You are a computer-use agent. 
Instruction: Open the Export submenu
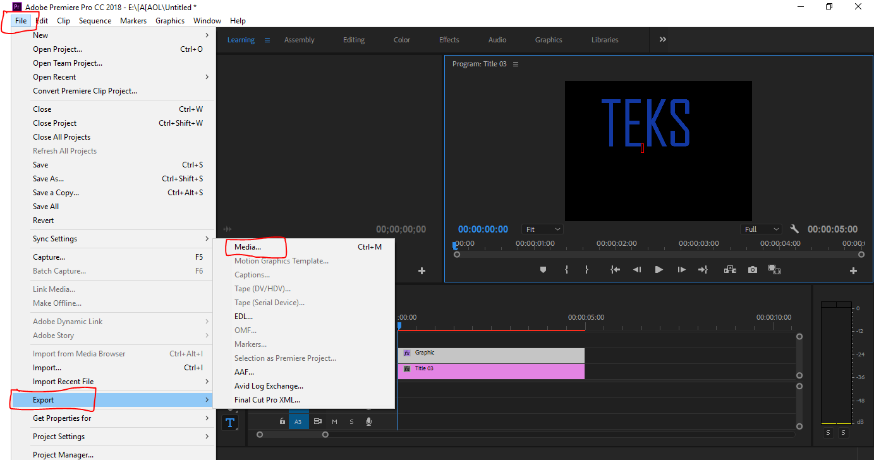point(114,400)
